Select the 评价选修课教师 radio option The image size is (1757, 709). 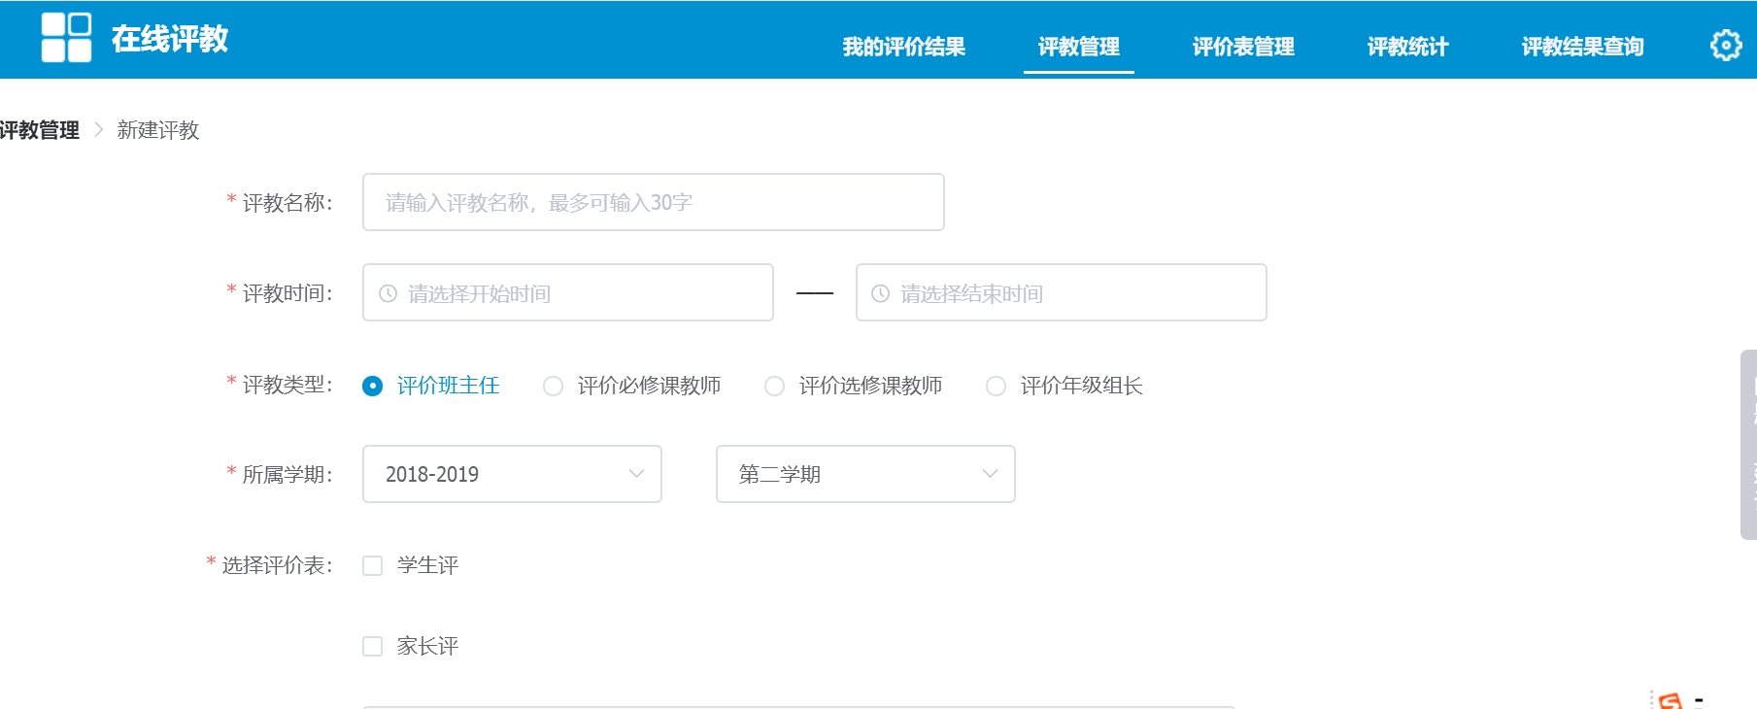774,386
